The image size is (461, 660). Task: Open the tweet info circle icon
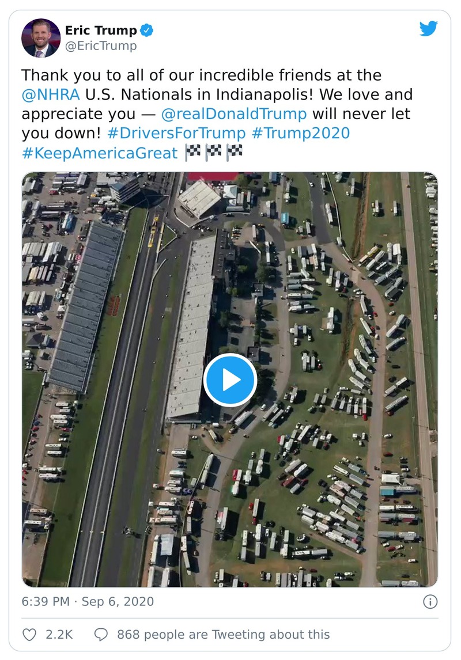[x=429, y=600]
